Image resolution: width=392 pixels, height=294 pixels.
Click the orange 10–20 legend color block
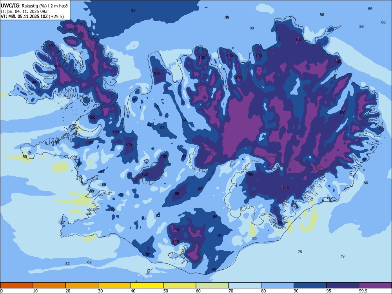(49, 285)
